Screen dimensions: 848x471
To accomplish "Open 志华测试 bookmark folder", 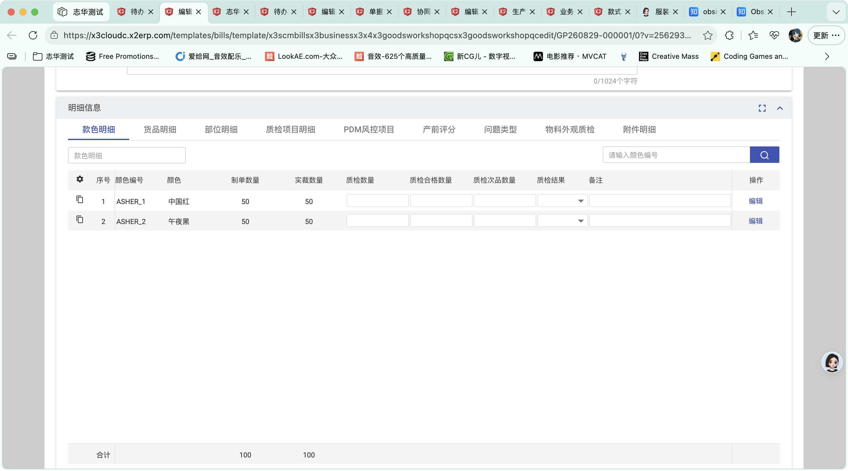I will [53, 56].
